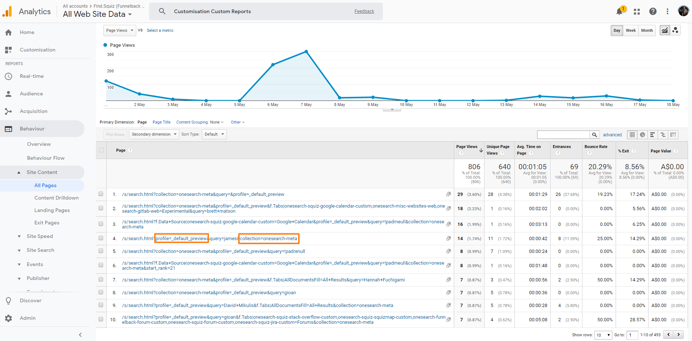Open the percentage pie view of the table

click(642, 134)
